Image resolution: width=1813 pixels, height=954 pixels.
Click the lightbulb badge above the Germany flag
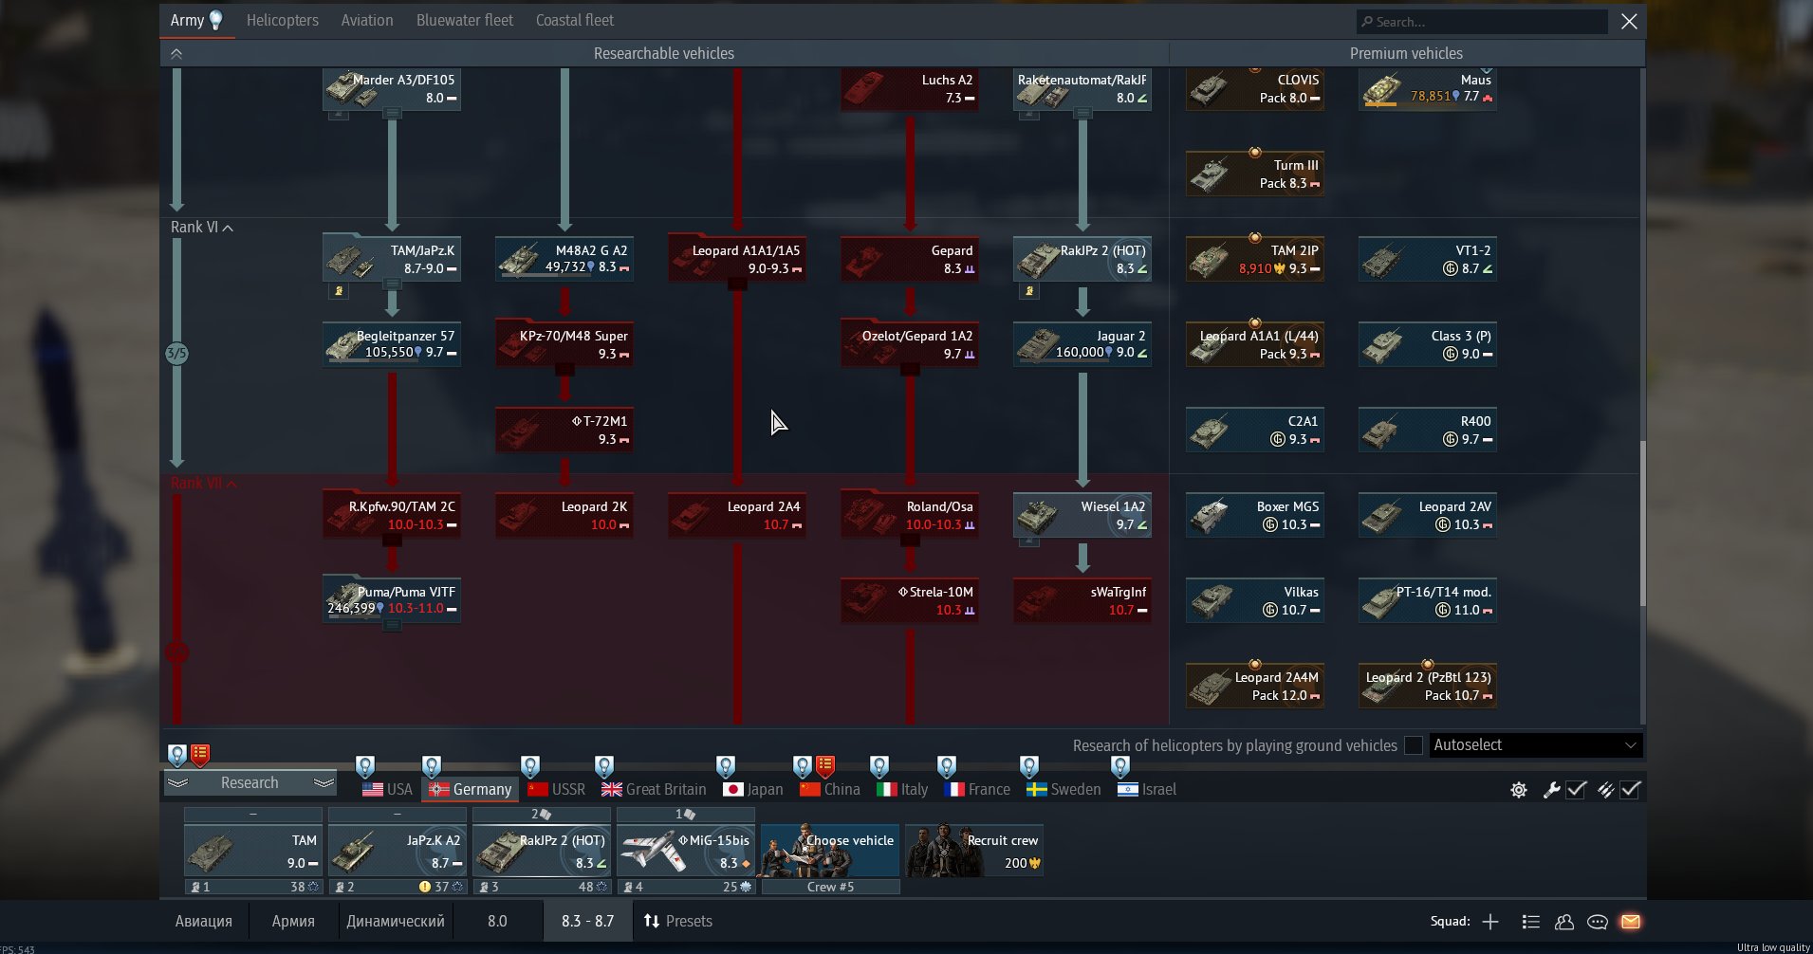[432, 766]
